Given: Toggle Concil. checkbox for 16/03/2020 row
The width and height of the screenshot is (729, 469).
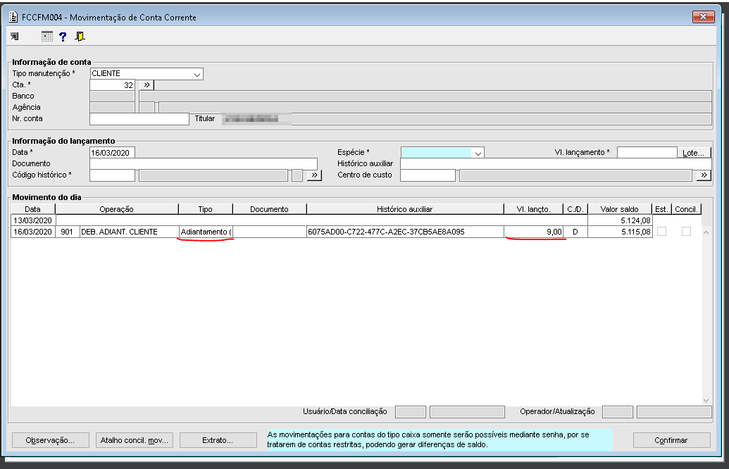Looking at the screenshot, I should (x=686, y=232).
